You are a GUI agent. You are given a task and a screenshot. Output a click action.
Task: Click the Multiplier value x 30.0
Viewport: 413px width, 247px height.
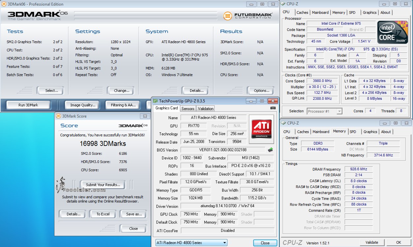click(323, 87)
